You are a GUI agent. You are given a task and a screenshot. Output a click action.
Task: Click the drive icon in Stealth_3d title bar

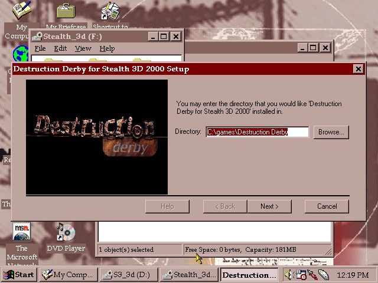pyautogui.click(x=37, y=37)
